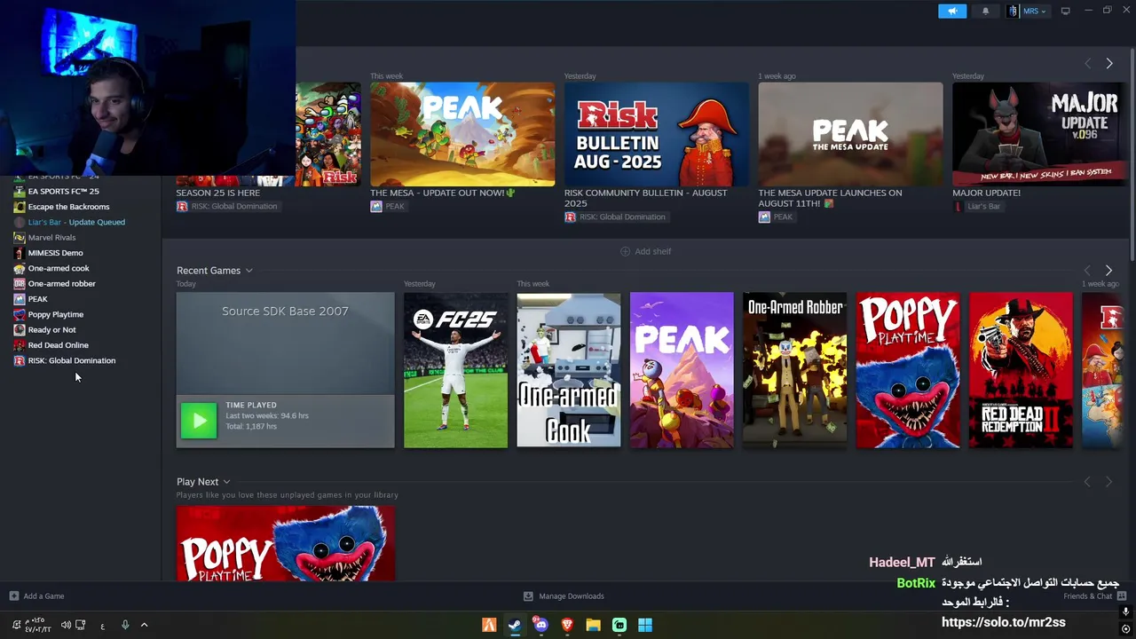Open THE MESA - UPDATE OUT NOW news thumbnail
1136x639 pixels.
coord(462,134)
